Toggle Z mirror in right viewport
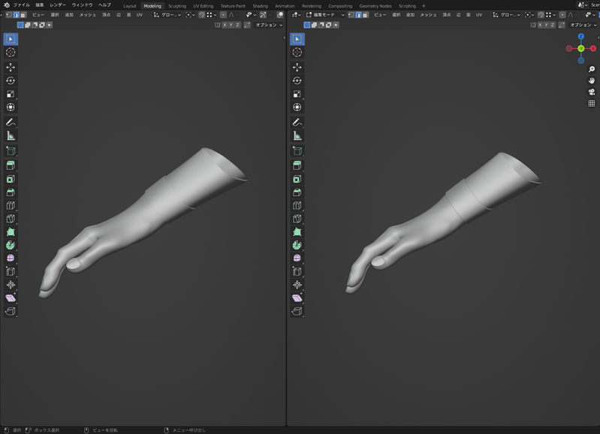 coord(553,25)
